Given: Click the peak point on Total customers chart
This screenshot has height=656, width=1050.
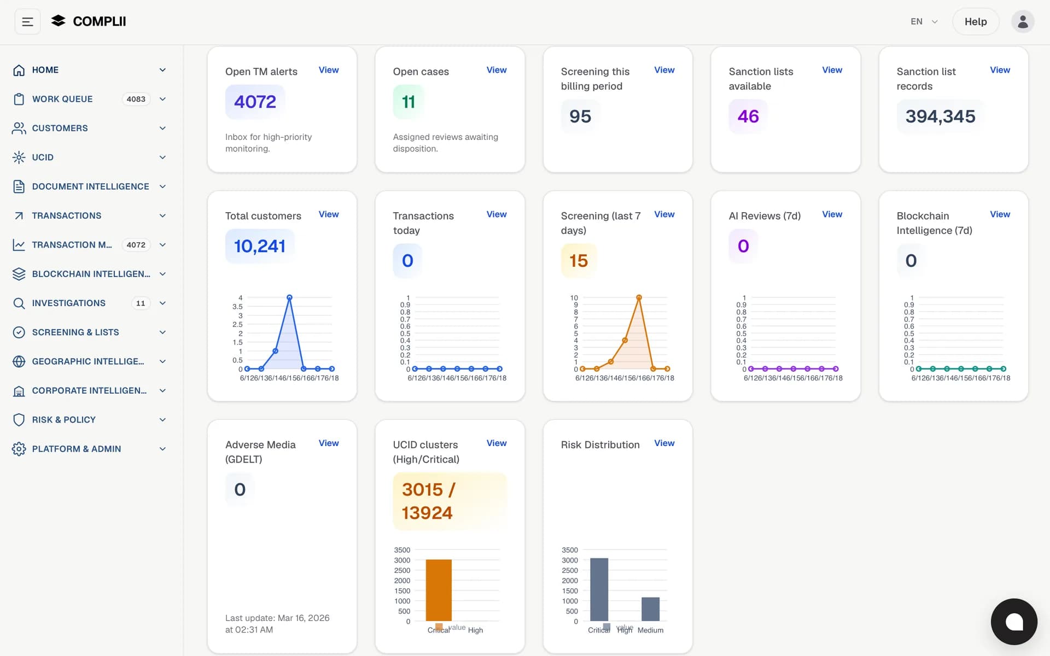Looking at the screenshot, I should 289,297.
